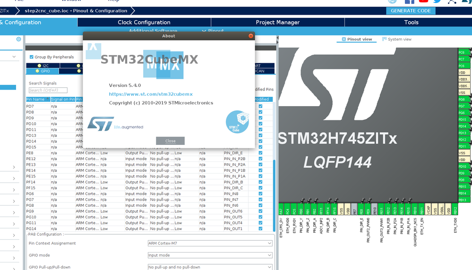Click step2cnc_cube.ioc breadcrumb

[x=76, y=10]
